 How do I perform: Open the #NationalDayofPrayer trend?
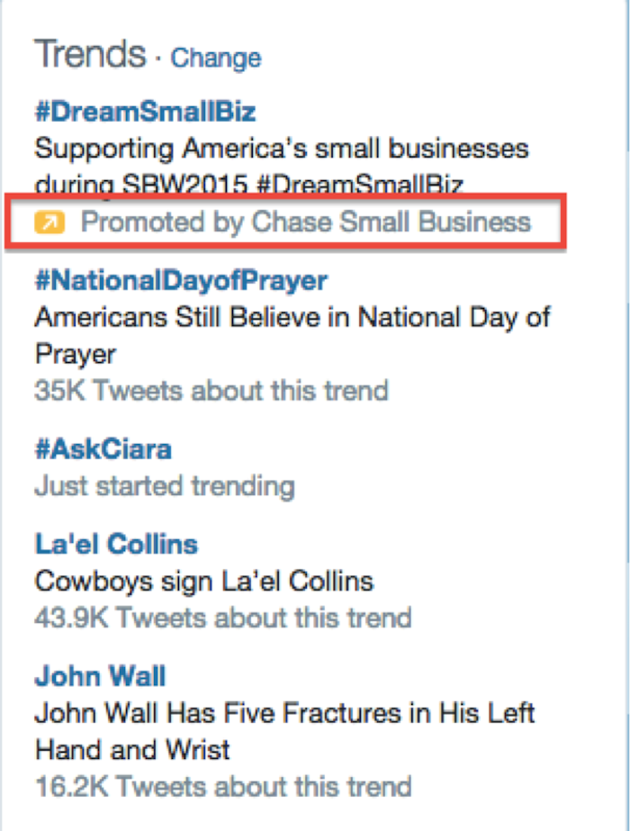[x=178, y=279]
